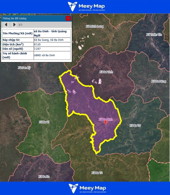Select the Xã Ba Vinh commune label
170x195 pixels.
point(106,72)
